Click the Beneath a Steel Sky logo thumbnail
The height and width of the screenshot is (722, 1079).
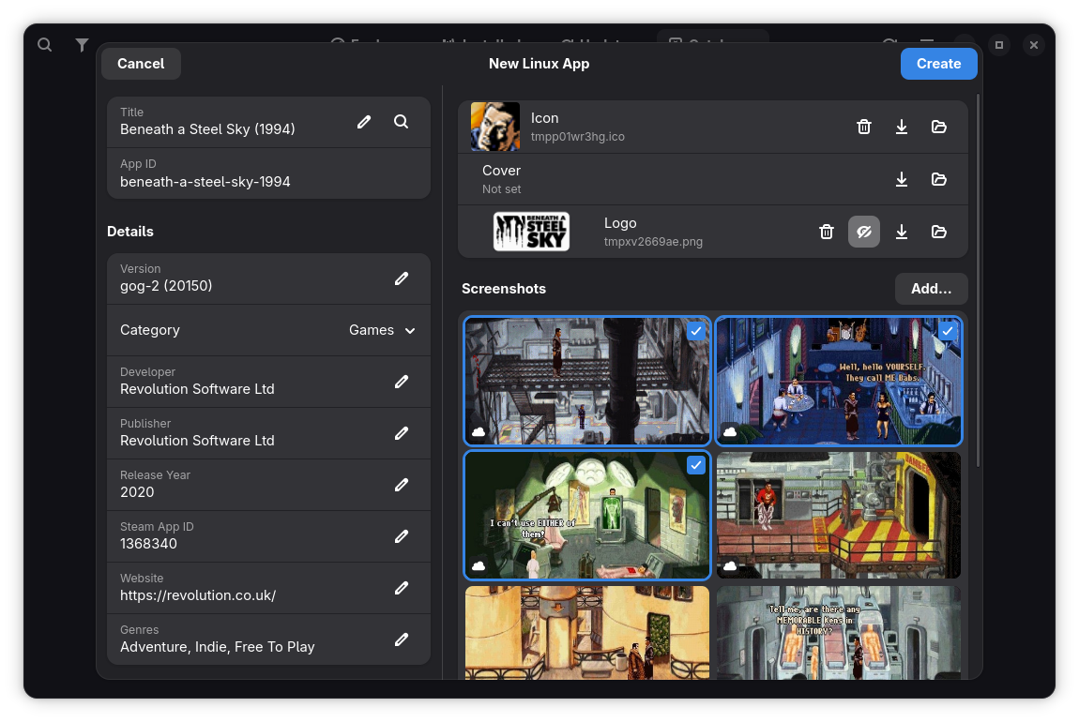531,232
